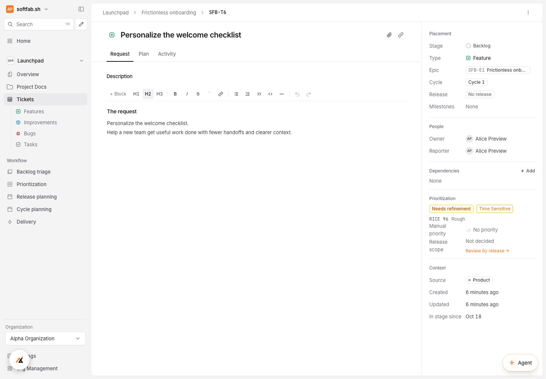Insert a blockquote
The height and width of the screenshot is (379, 546).
coord(259,94)
